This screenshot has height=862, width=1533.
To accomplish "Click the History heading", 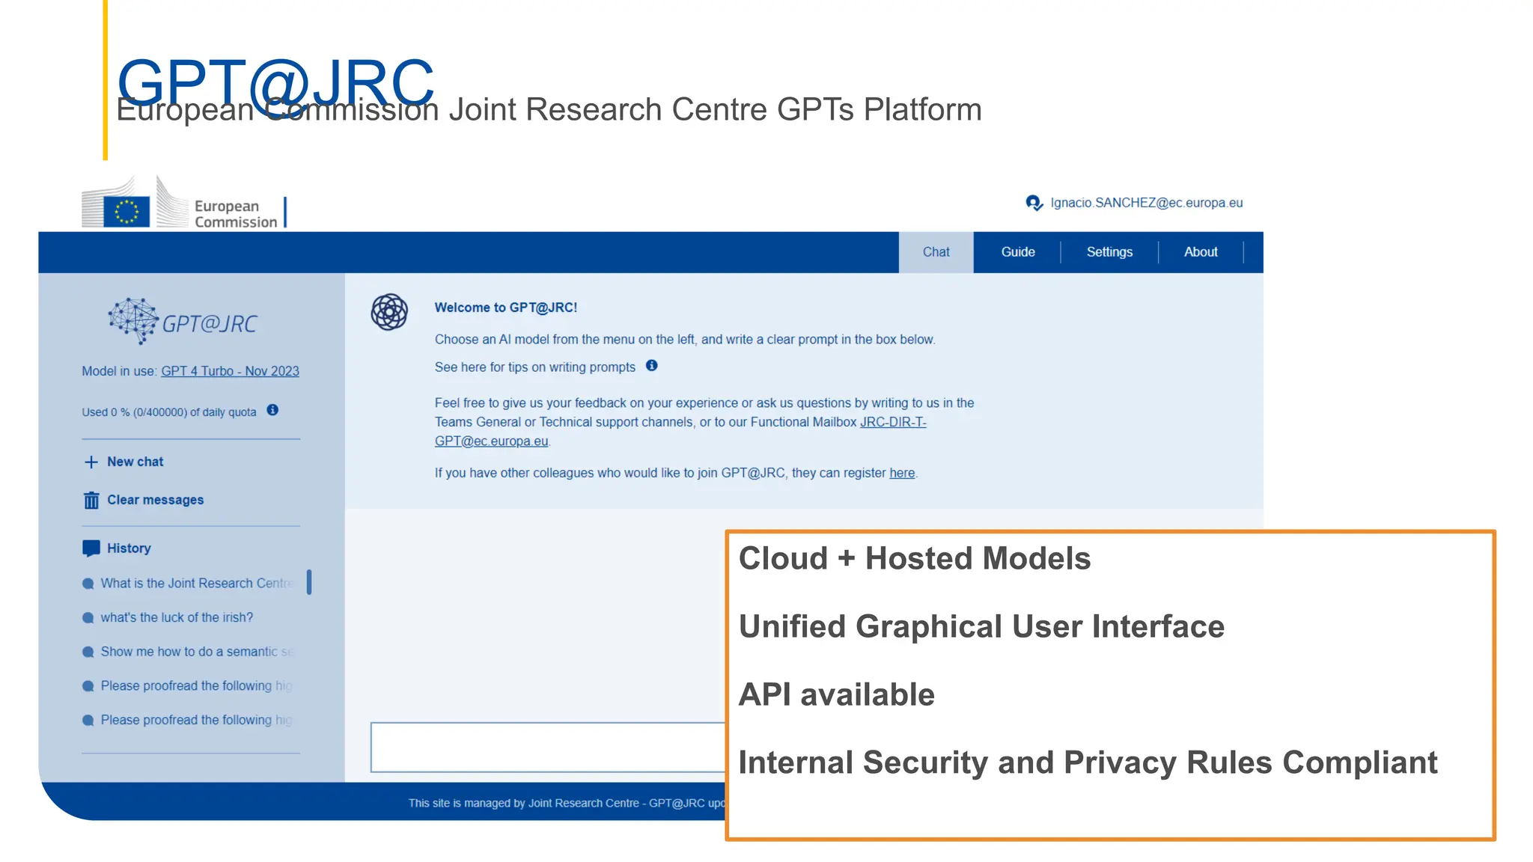I will coord(129,548).
